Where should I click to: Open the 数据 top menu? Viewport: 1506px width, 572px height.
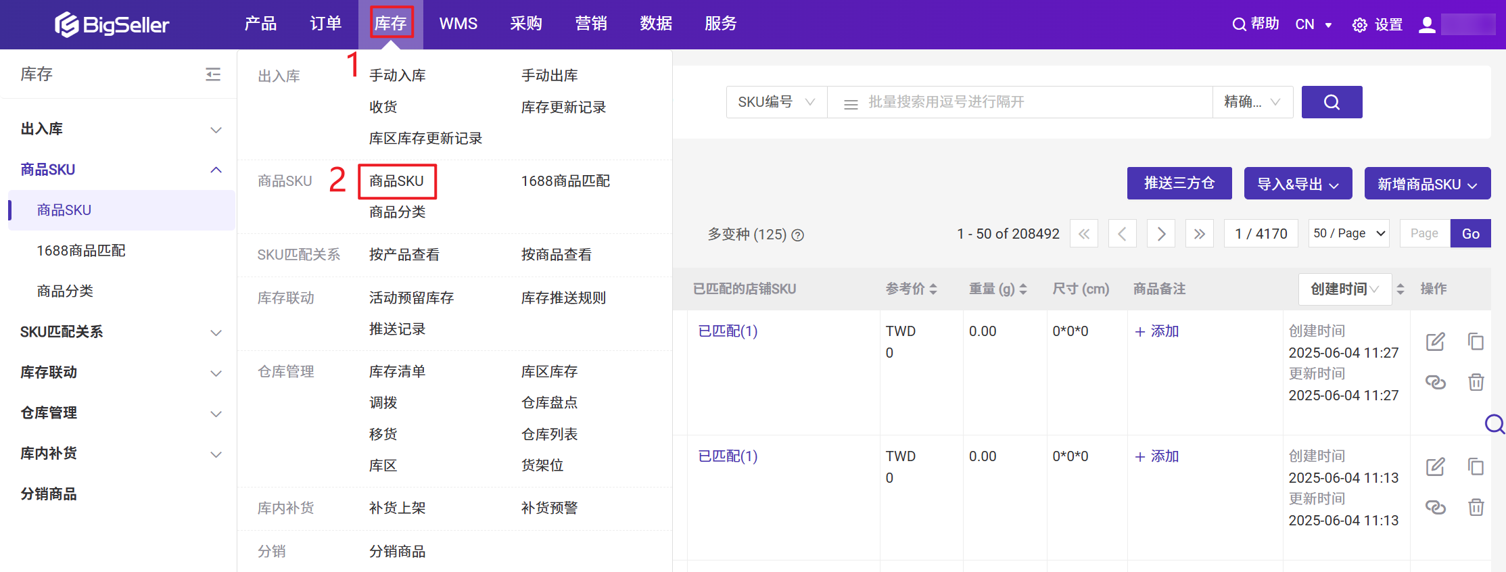coord(656,24)
